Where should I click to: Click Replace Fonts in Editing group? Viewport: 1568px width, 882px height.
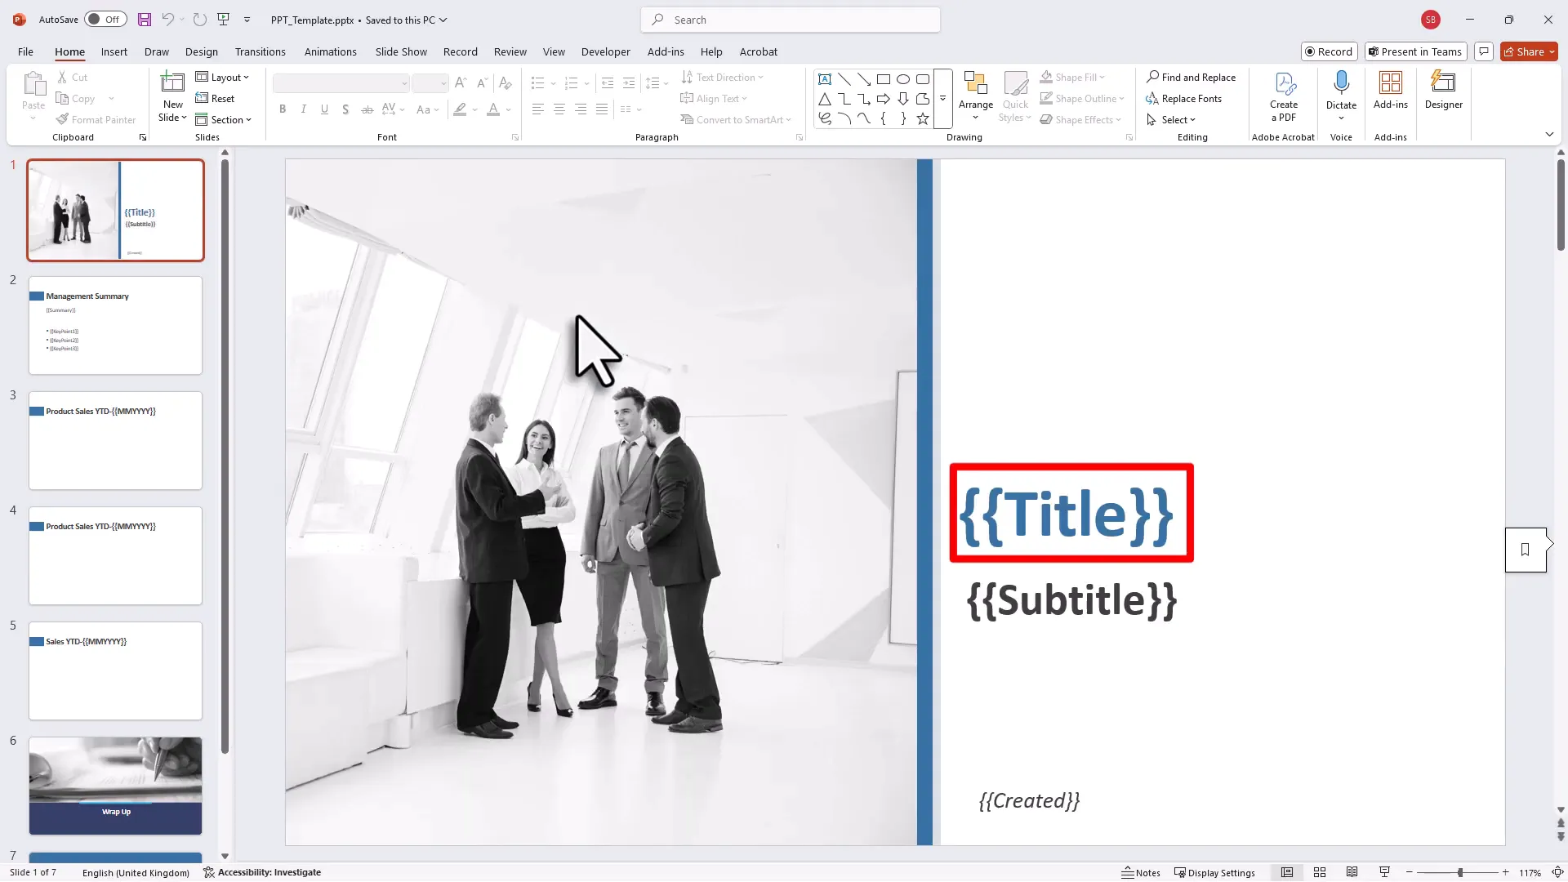(1186, 98)
